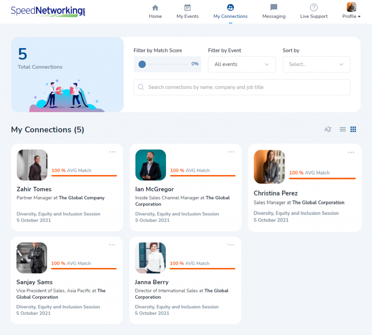Open three-dot menu on Janna Berry card

(x=231, y=245)
